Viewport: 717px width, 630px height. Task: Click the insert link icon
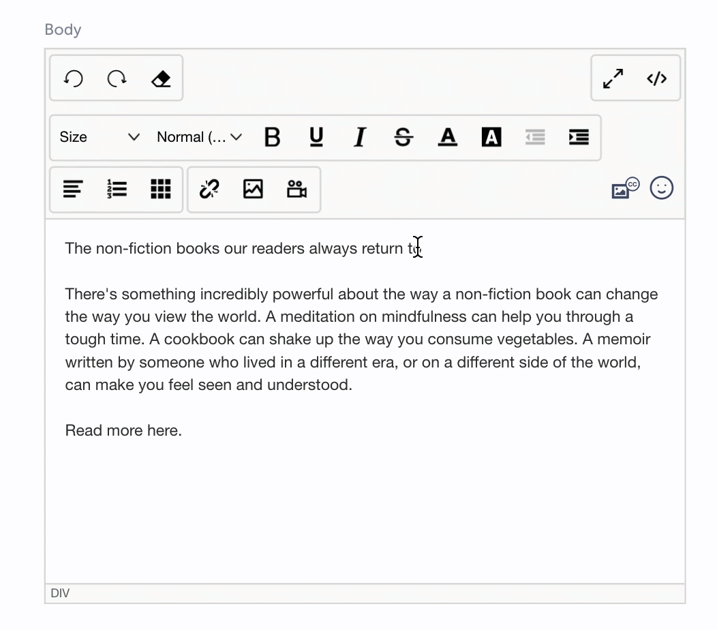(209, 189)
